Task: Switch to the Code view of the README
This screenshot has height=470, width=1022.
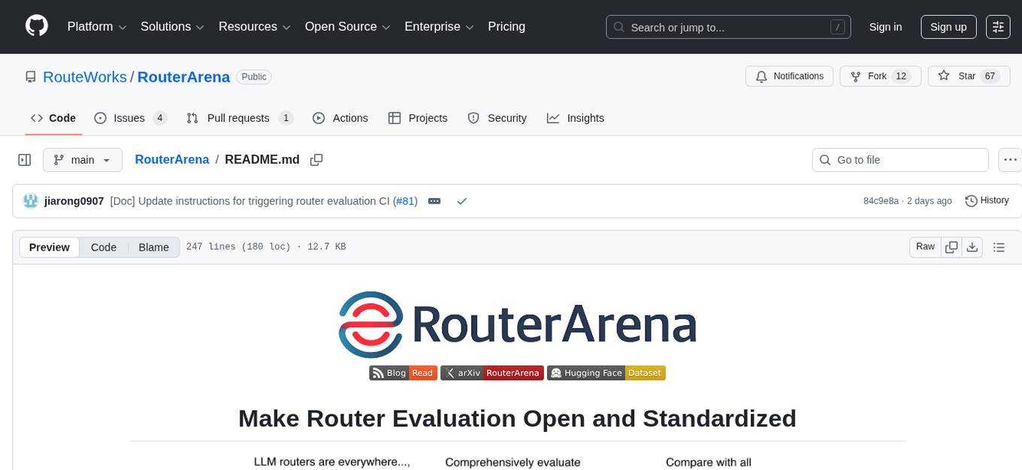Action: click(x=103, y=247)
